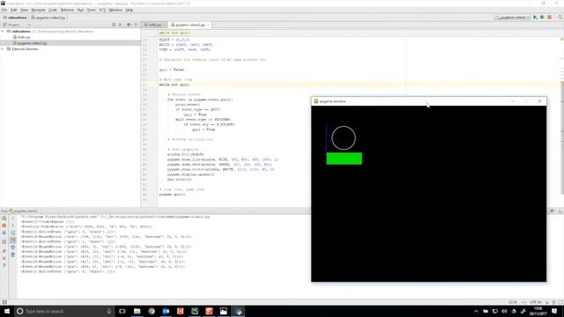Screen dimensions: 564x317
Task: Open Task View from taskbar
Action: pyautogui.click(x=122, y=311)
